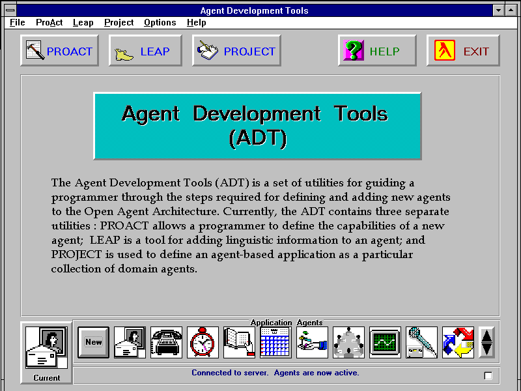Open the PROJECT tool button
The width and height of the screenshot is (521, 391).
click(236, 51)
